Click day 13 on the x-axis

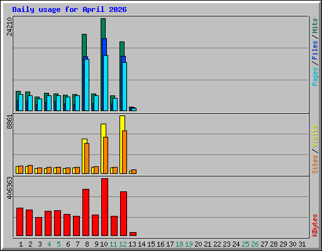[132, 244]
